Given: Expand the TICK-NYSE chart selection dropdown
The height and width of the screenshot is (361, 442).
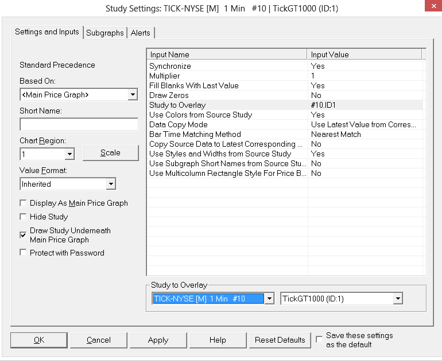Looking at the screenshot, I should pos(269,299).
